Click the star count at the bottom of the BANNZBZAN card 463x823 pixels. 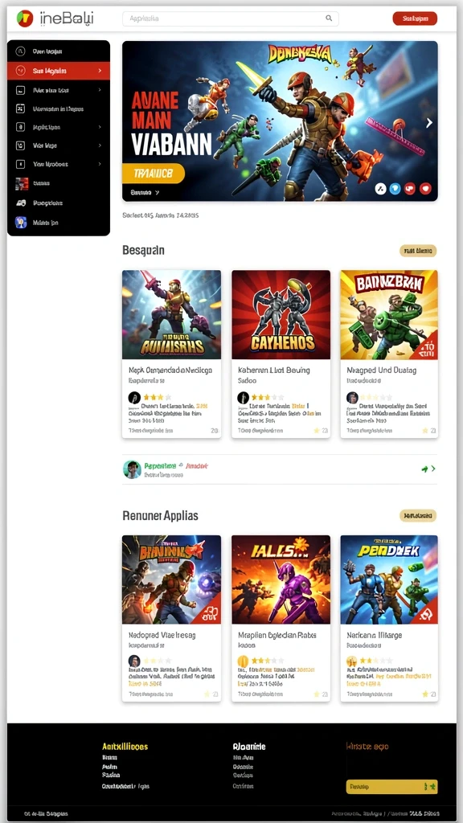click(x=429, y=431)
